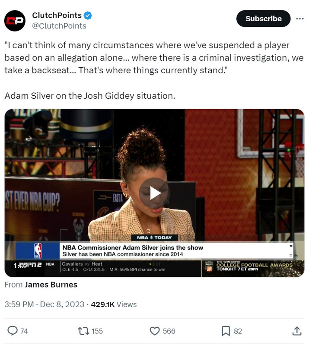Click the reply speech bubble icon
The width and height of the screenshot is (309, 345).
pos(13,331)
